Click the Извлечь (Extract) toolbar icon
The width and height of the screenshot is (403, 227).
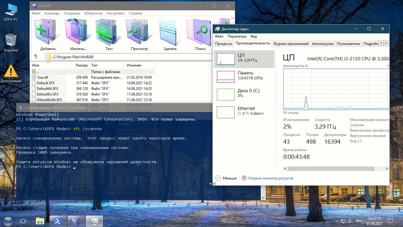pyautogui.click(x=79, y=34)
